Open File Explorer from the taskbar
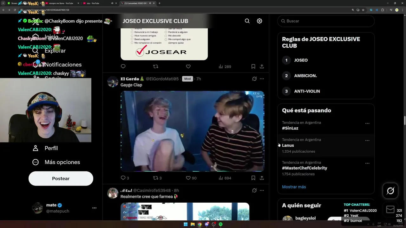 (193, 224)
